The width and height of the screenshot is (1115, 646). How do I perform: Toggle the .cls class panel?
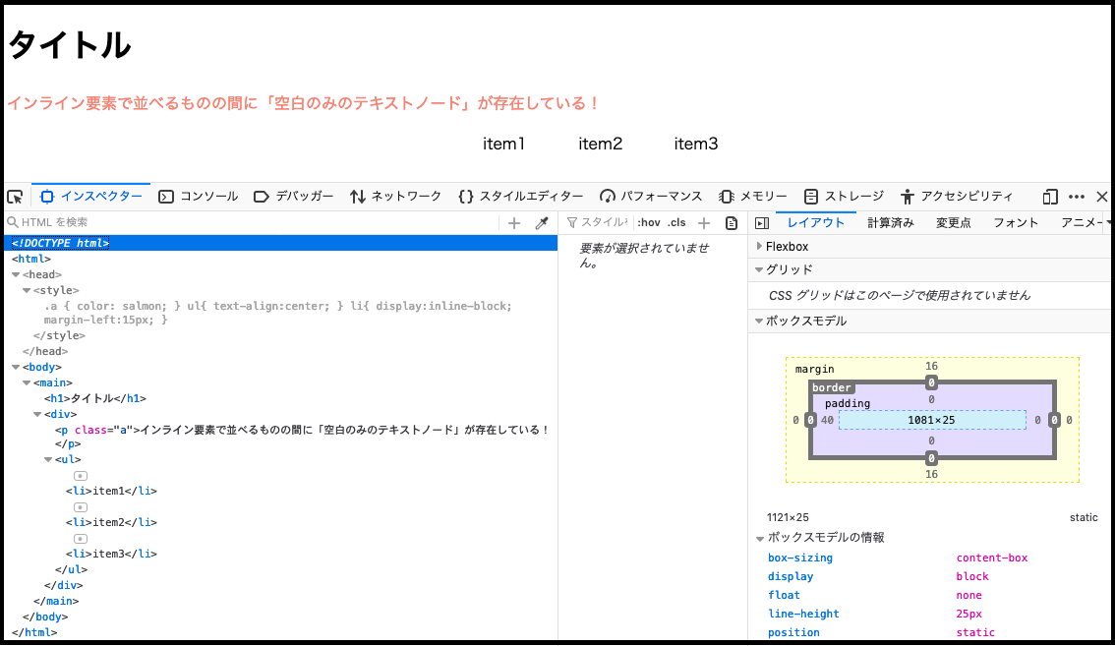[x=675, y=223]
